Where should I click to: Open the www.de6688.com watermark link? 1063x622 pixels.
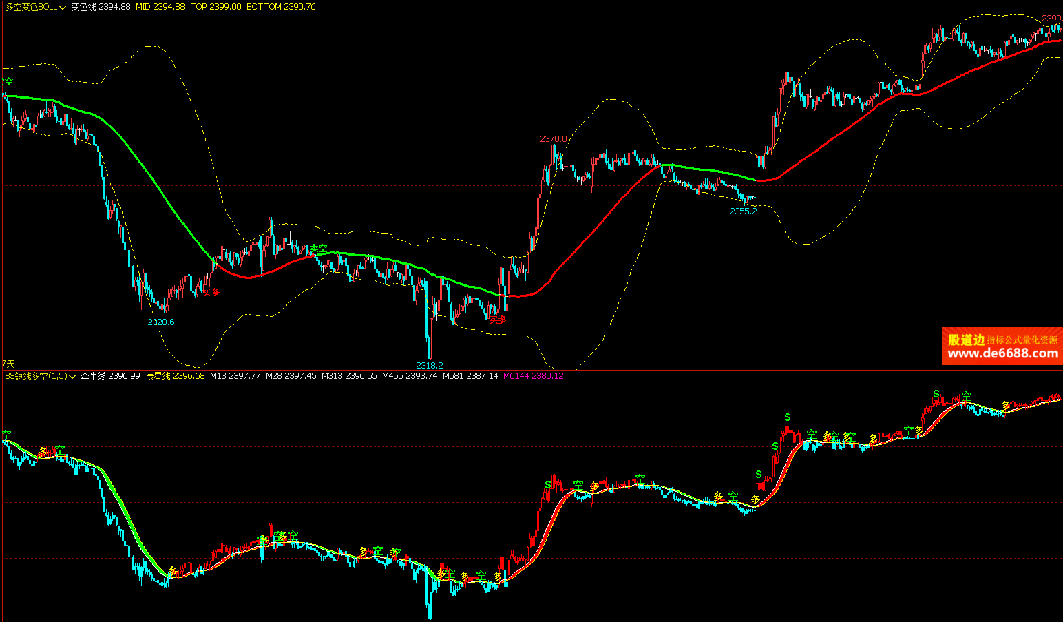pyautogui.click(x=1002, y=353)
